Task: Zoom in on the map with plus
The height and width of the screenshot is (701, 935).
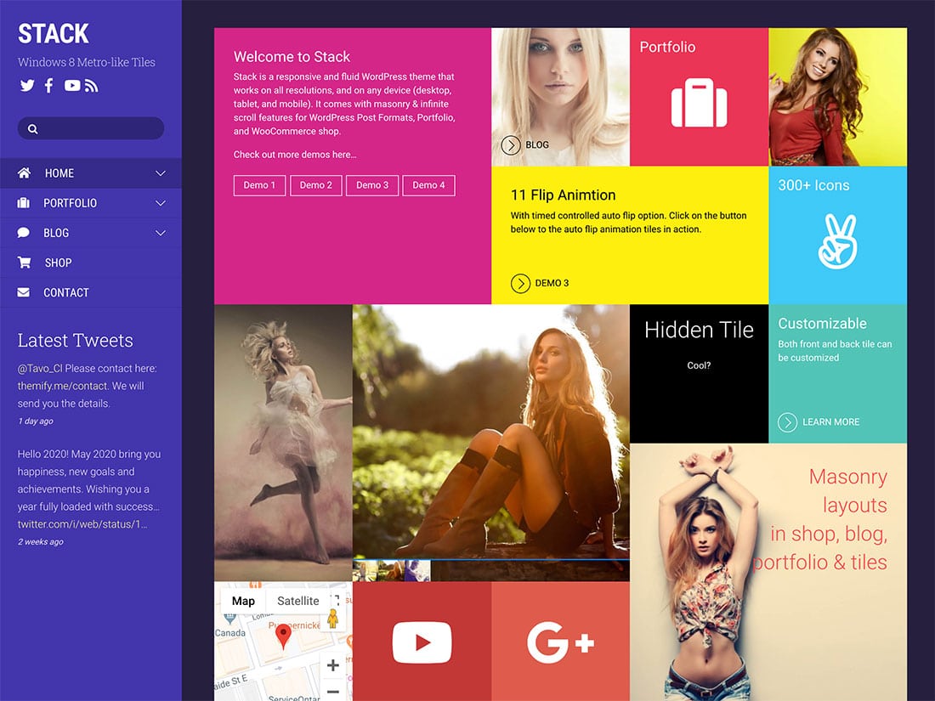Action: point(333,665)
